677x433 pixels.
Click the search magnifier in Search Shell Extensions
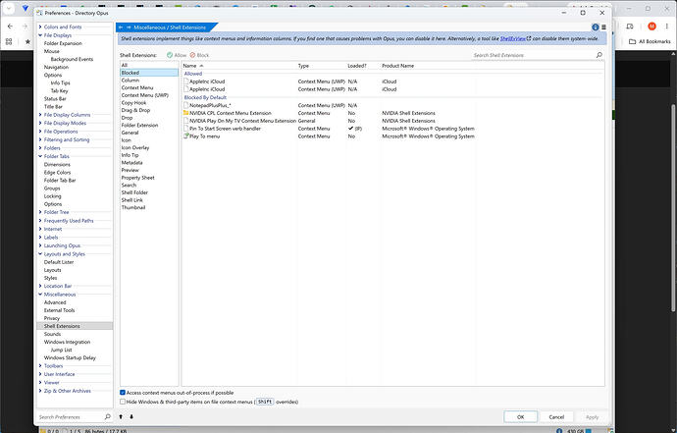tap(599, 55)
